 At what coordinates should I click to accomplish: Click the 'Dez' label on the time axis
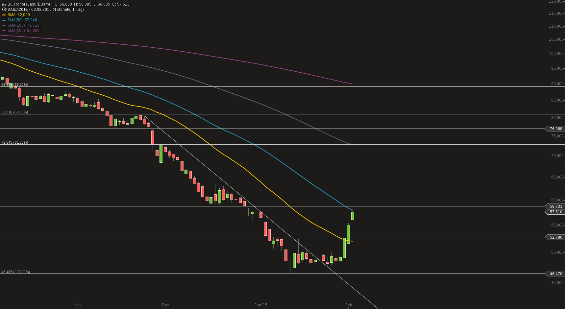pyautogui.click(x=165, y=305)
